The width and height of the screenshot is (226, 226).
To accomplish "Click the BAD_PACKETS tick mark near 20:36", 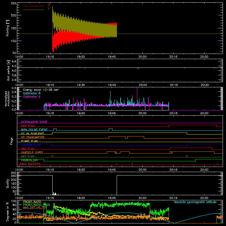I will point(218,164).
